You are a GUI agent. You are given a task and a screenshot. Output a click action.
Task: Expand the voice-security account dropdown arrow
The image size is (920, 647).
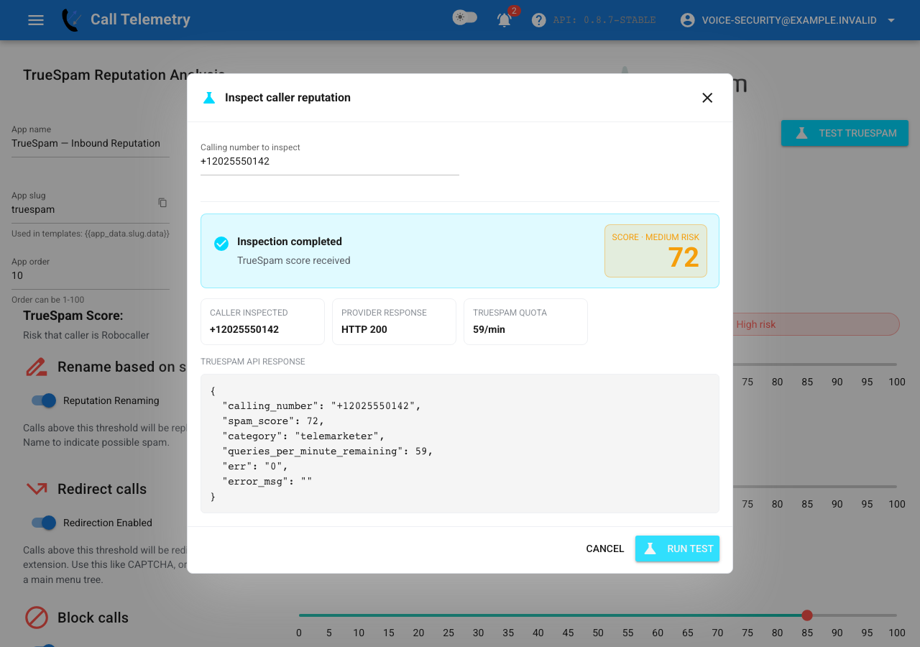tap(891, 20)
